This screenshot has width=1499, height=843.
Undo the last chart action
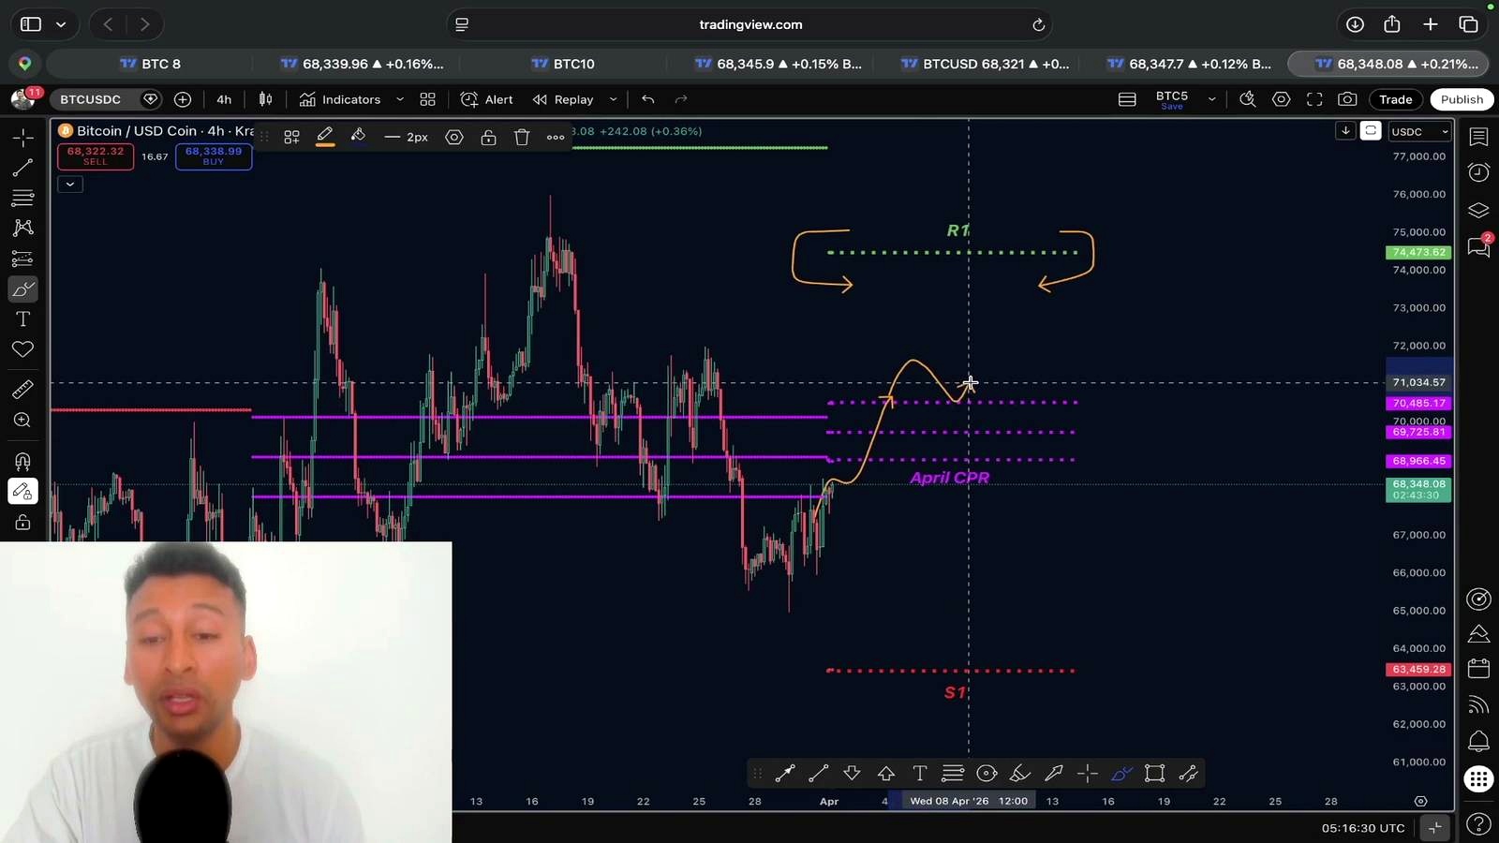(647, 99)
